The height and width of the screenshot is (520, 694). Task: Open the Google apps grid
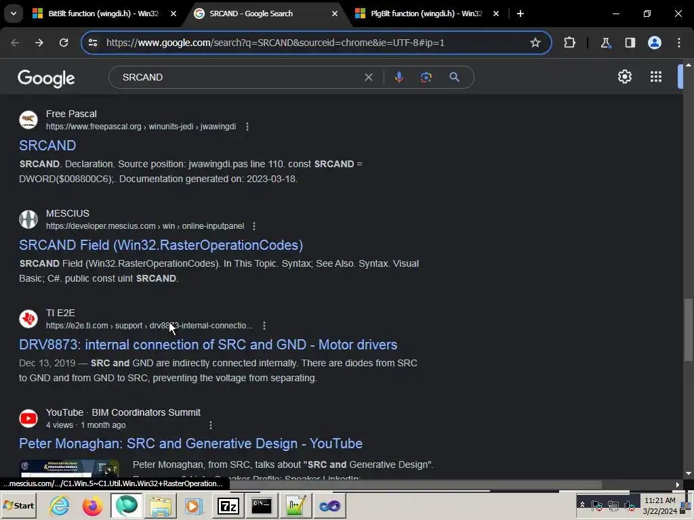tap(656, 77)
